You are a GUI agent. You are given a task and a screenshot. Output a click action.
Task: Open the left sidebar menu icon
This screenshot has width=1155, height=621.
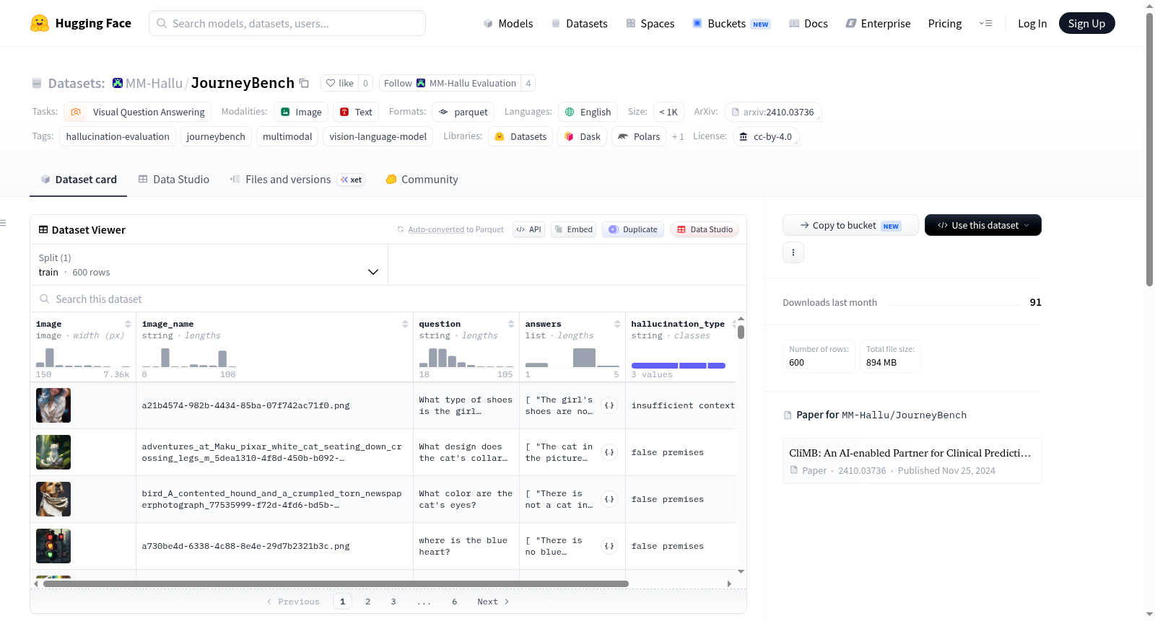point(3,223)
